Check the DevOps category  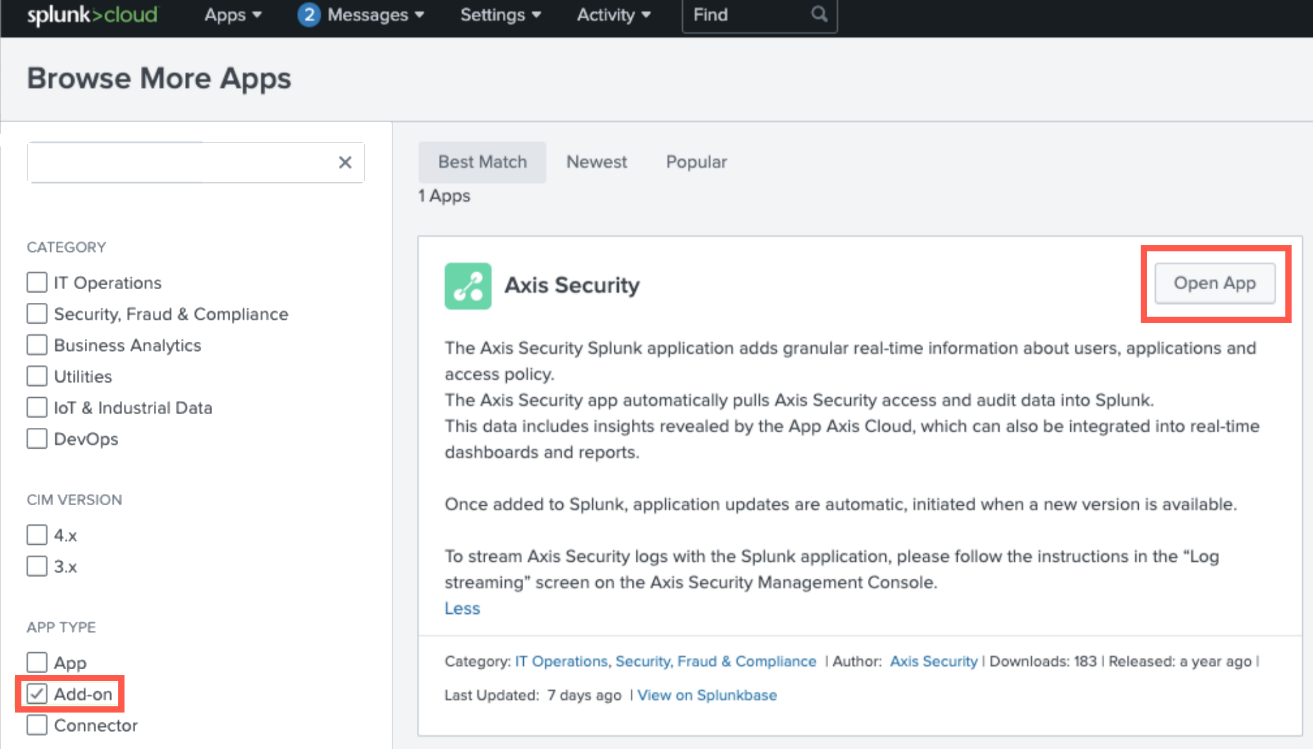tap(37, 438)
